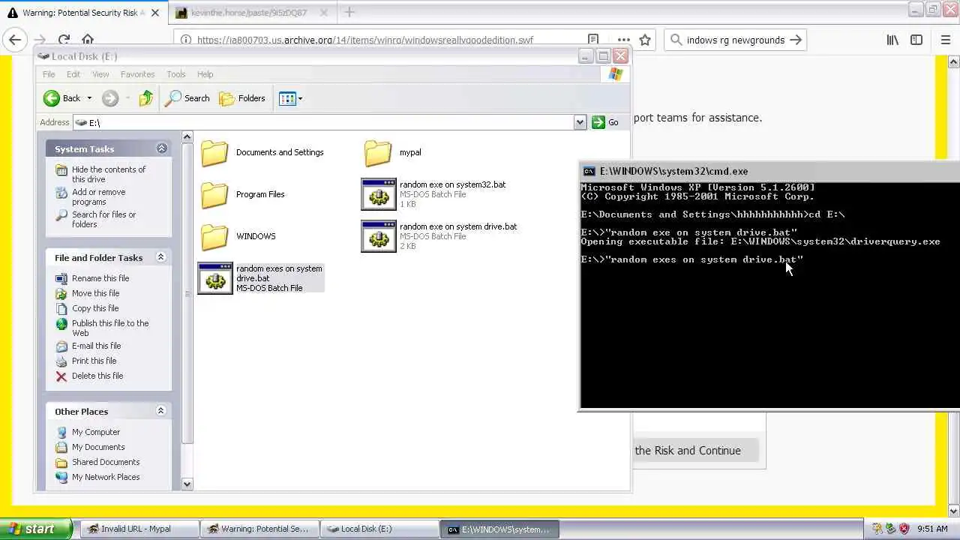960x540 pixels.
Task: Click the Explorer Forward arrow icon
Action: pyautogui.click(x=109, y=98)
